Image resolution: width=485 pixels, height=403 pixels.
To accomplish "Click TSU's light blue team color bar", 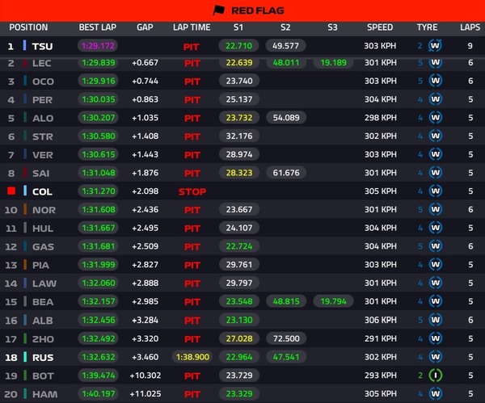I will coord(24,45).
